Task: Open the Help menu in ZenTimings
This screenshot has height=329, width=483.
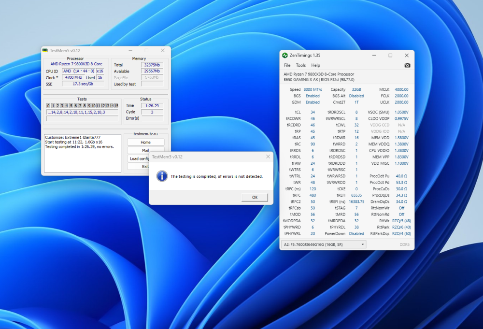Action: [x=315, y=65]
